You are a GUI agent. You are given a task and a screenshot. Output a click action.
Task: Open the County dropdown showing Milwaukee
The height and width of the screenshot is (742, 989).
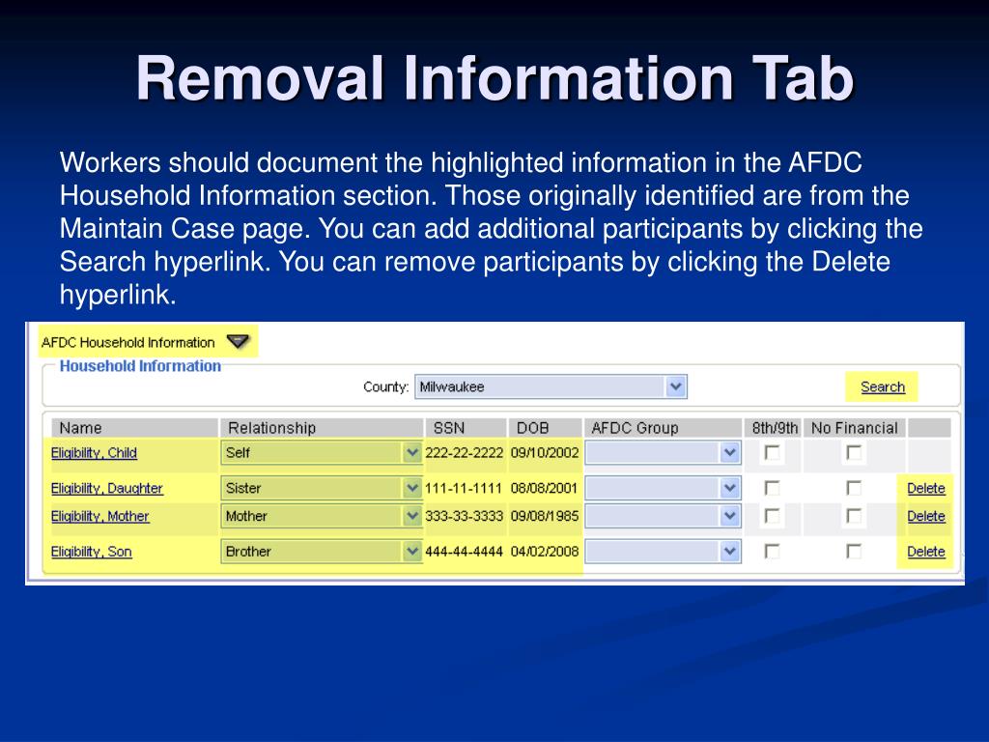click(x=551, y=386)
